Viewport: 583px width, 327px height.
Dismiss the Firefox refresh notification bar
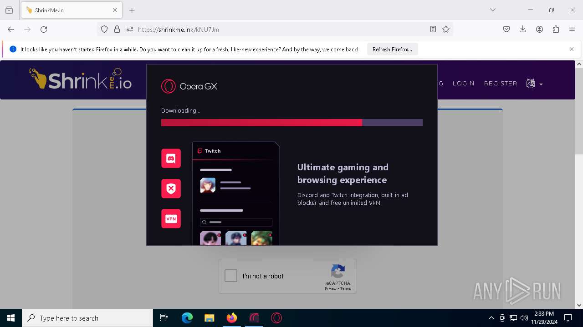(572, 49)
